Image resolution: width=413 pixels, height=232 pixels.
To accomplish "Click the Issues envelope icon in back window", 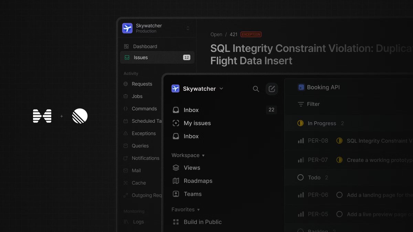I will click(x=127, y=58).
